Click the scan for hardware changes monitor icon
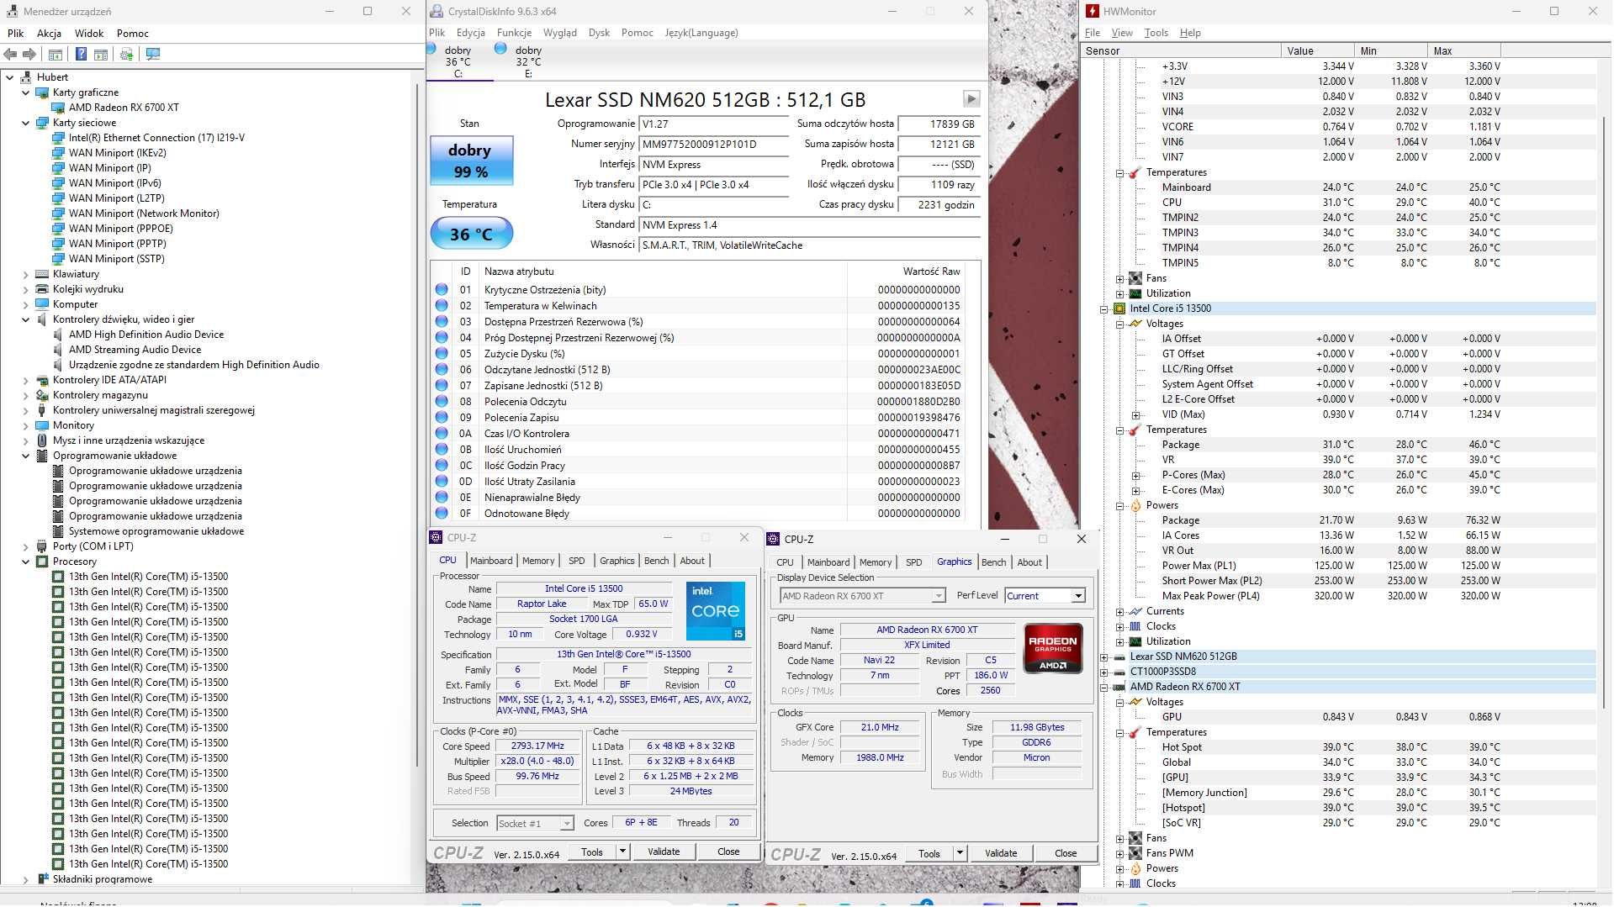1614x907 pixels. 153,54
